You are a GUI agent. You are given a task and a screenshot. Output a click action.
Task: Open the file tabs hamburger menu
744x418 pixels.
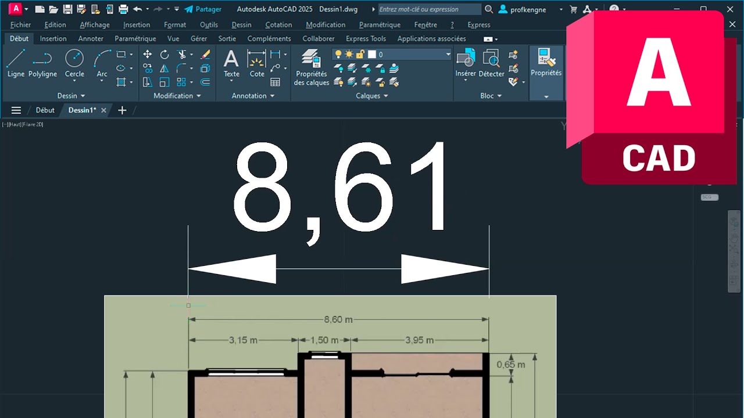(x=16, y=110)
